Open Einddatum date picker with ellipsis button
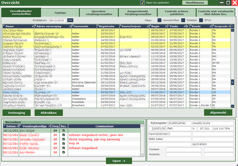 (x=70, y=20)
